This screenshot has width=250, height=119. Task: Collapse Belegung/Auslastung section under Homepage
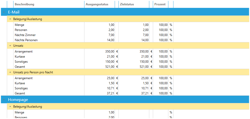click(x=10, y=107)
